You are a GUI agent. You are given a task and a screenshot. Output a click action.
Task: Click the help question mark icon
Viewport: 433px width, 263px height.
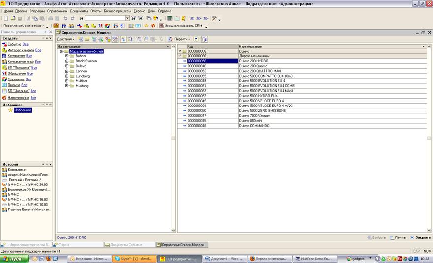coord(196,39)
